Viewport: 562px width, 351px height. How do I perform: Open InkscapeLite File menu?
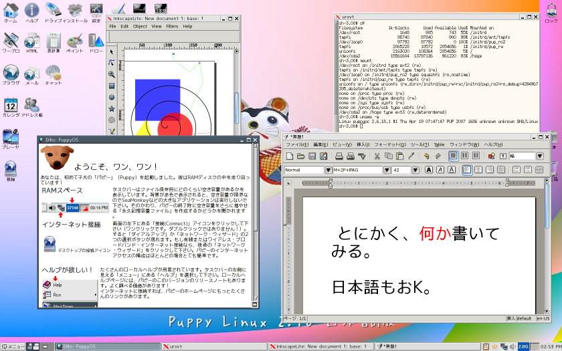point(112,26)
